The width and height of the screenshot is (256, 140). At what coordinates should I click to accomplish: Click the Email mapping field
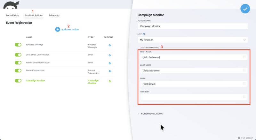(x=194, y=84)
